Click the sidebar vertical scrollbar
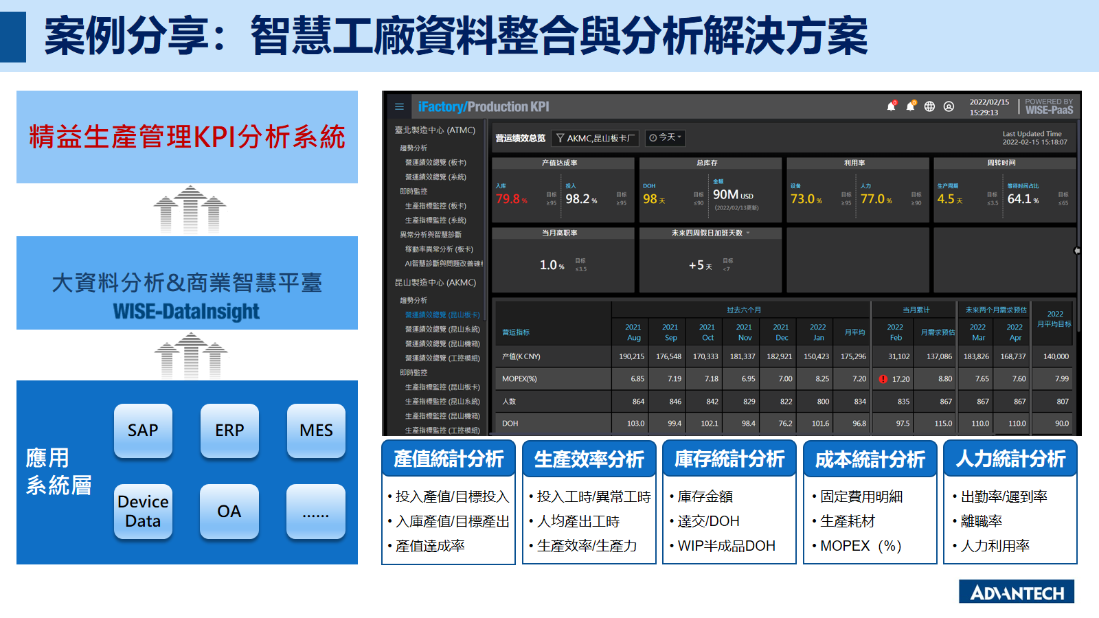1099x618 pixels. [486, 220]
